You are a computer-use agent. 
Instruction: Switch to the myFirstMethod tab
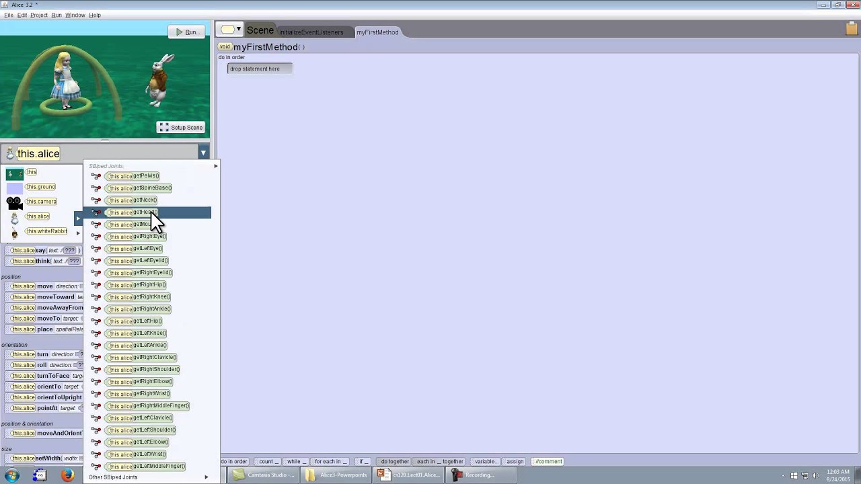[377, 32]
